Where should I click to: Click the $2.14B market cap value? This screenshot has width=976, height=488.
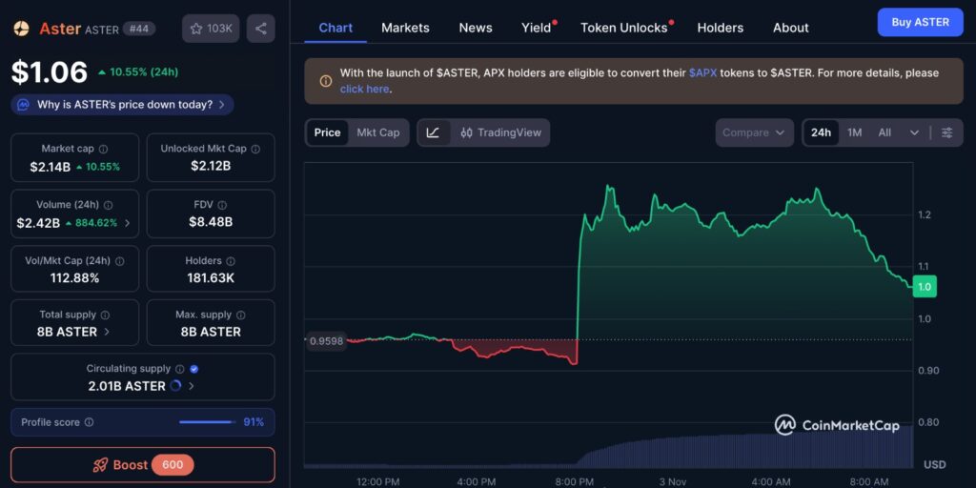[51, 167]
